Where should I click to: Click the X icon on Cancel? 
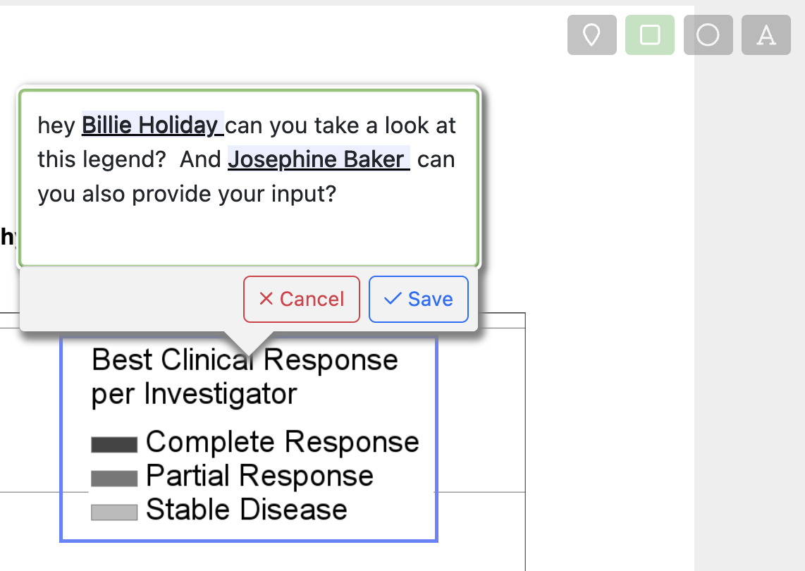[266, 299]
